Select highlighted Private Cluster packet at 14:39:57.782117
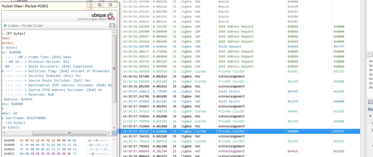 [241, 131]
